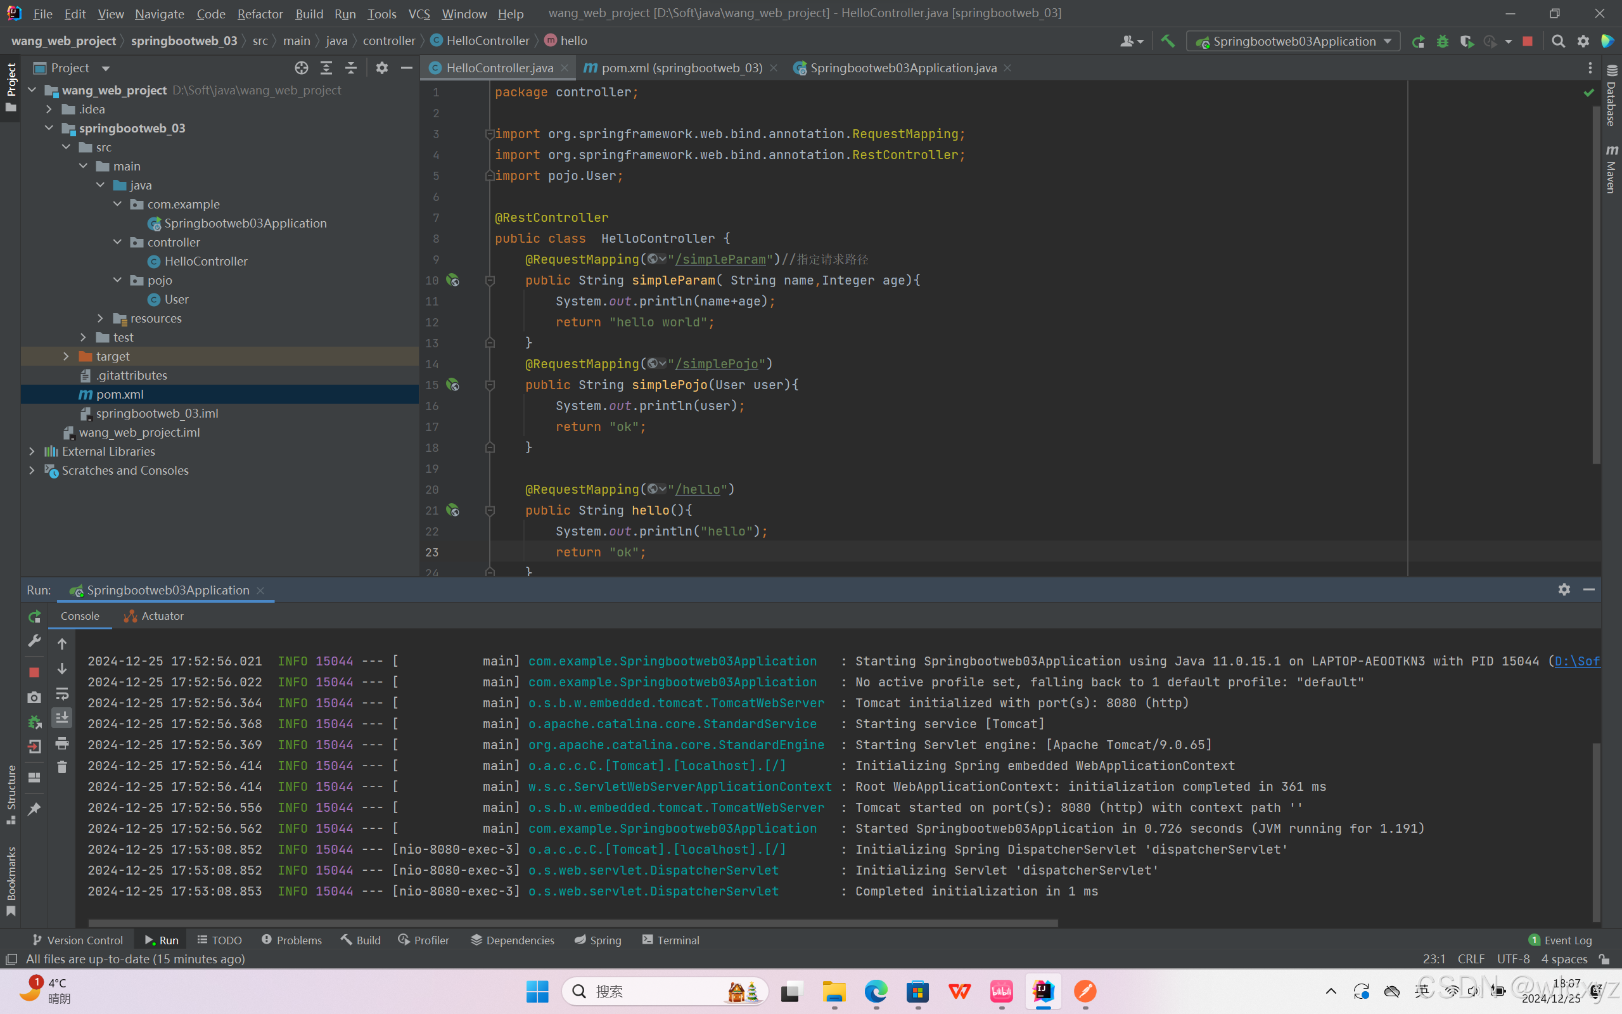Image resolution: width=1622 pixels, height=1014 pixels.
Task: Click the D:\Sof path link in console
Action: (x=1576, y=661)
